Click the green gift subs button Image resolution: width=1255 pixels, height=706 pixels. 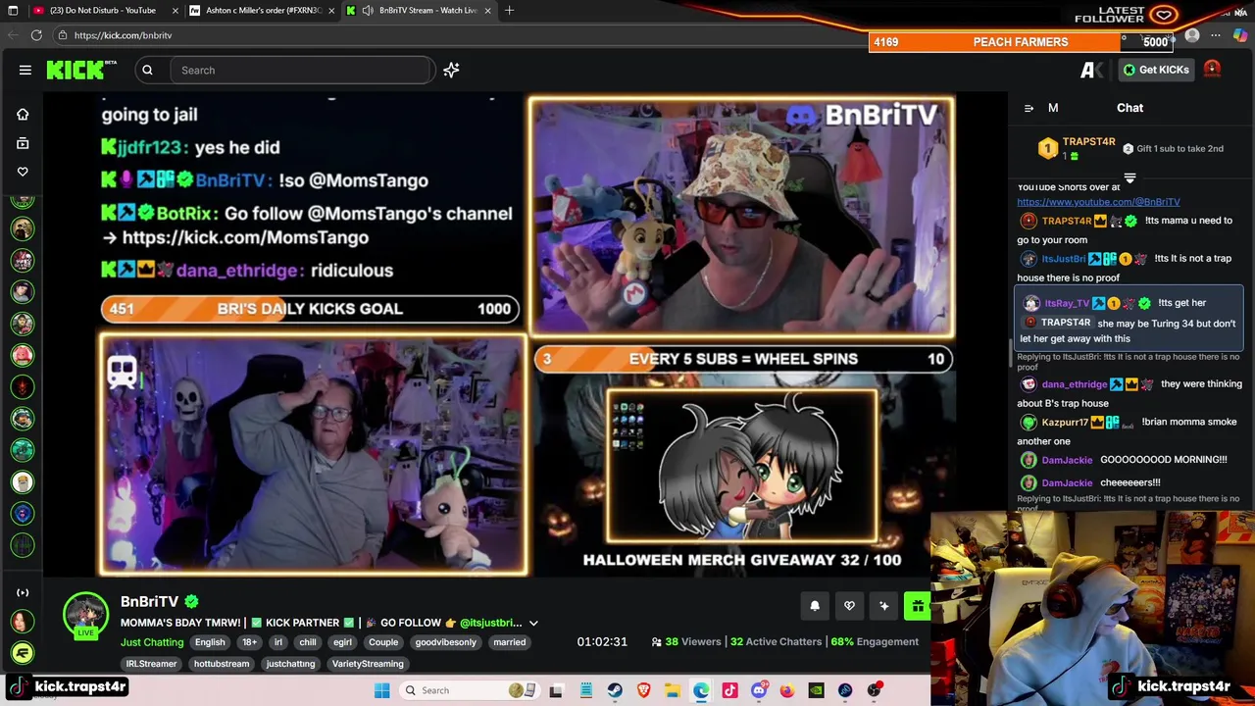(918, 606)
